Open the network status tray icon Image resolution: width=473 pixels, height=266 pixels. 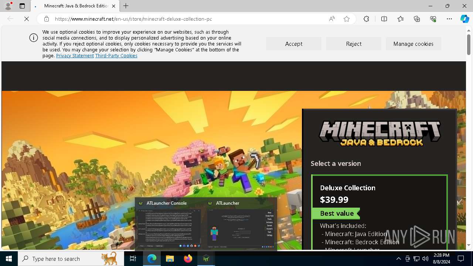coord(416,259)
